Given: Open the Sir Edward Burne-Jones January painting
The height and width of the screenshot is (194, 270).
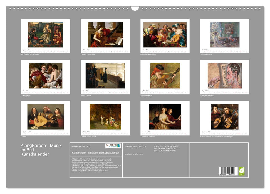Looking at the screenshot, I should point(45,35).
